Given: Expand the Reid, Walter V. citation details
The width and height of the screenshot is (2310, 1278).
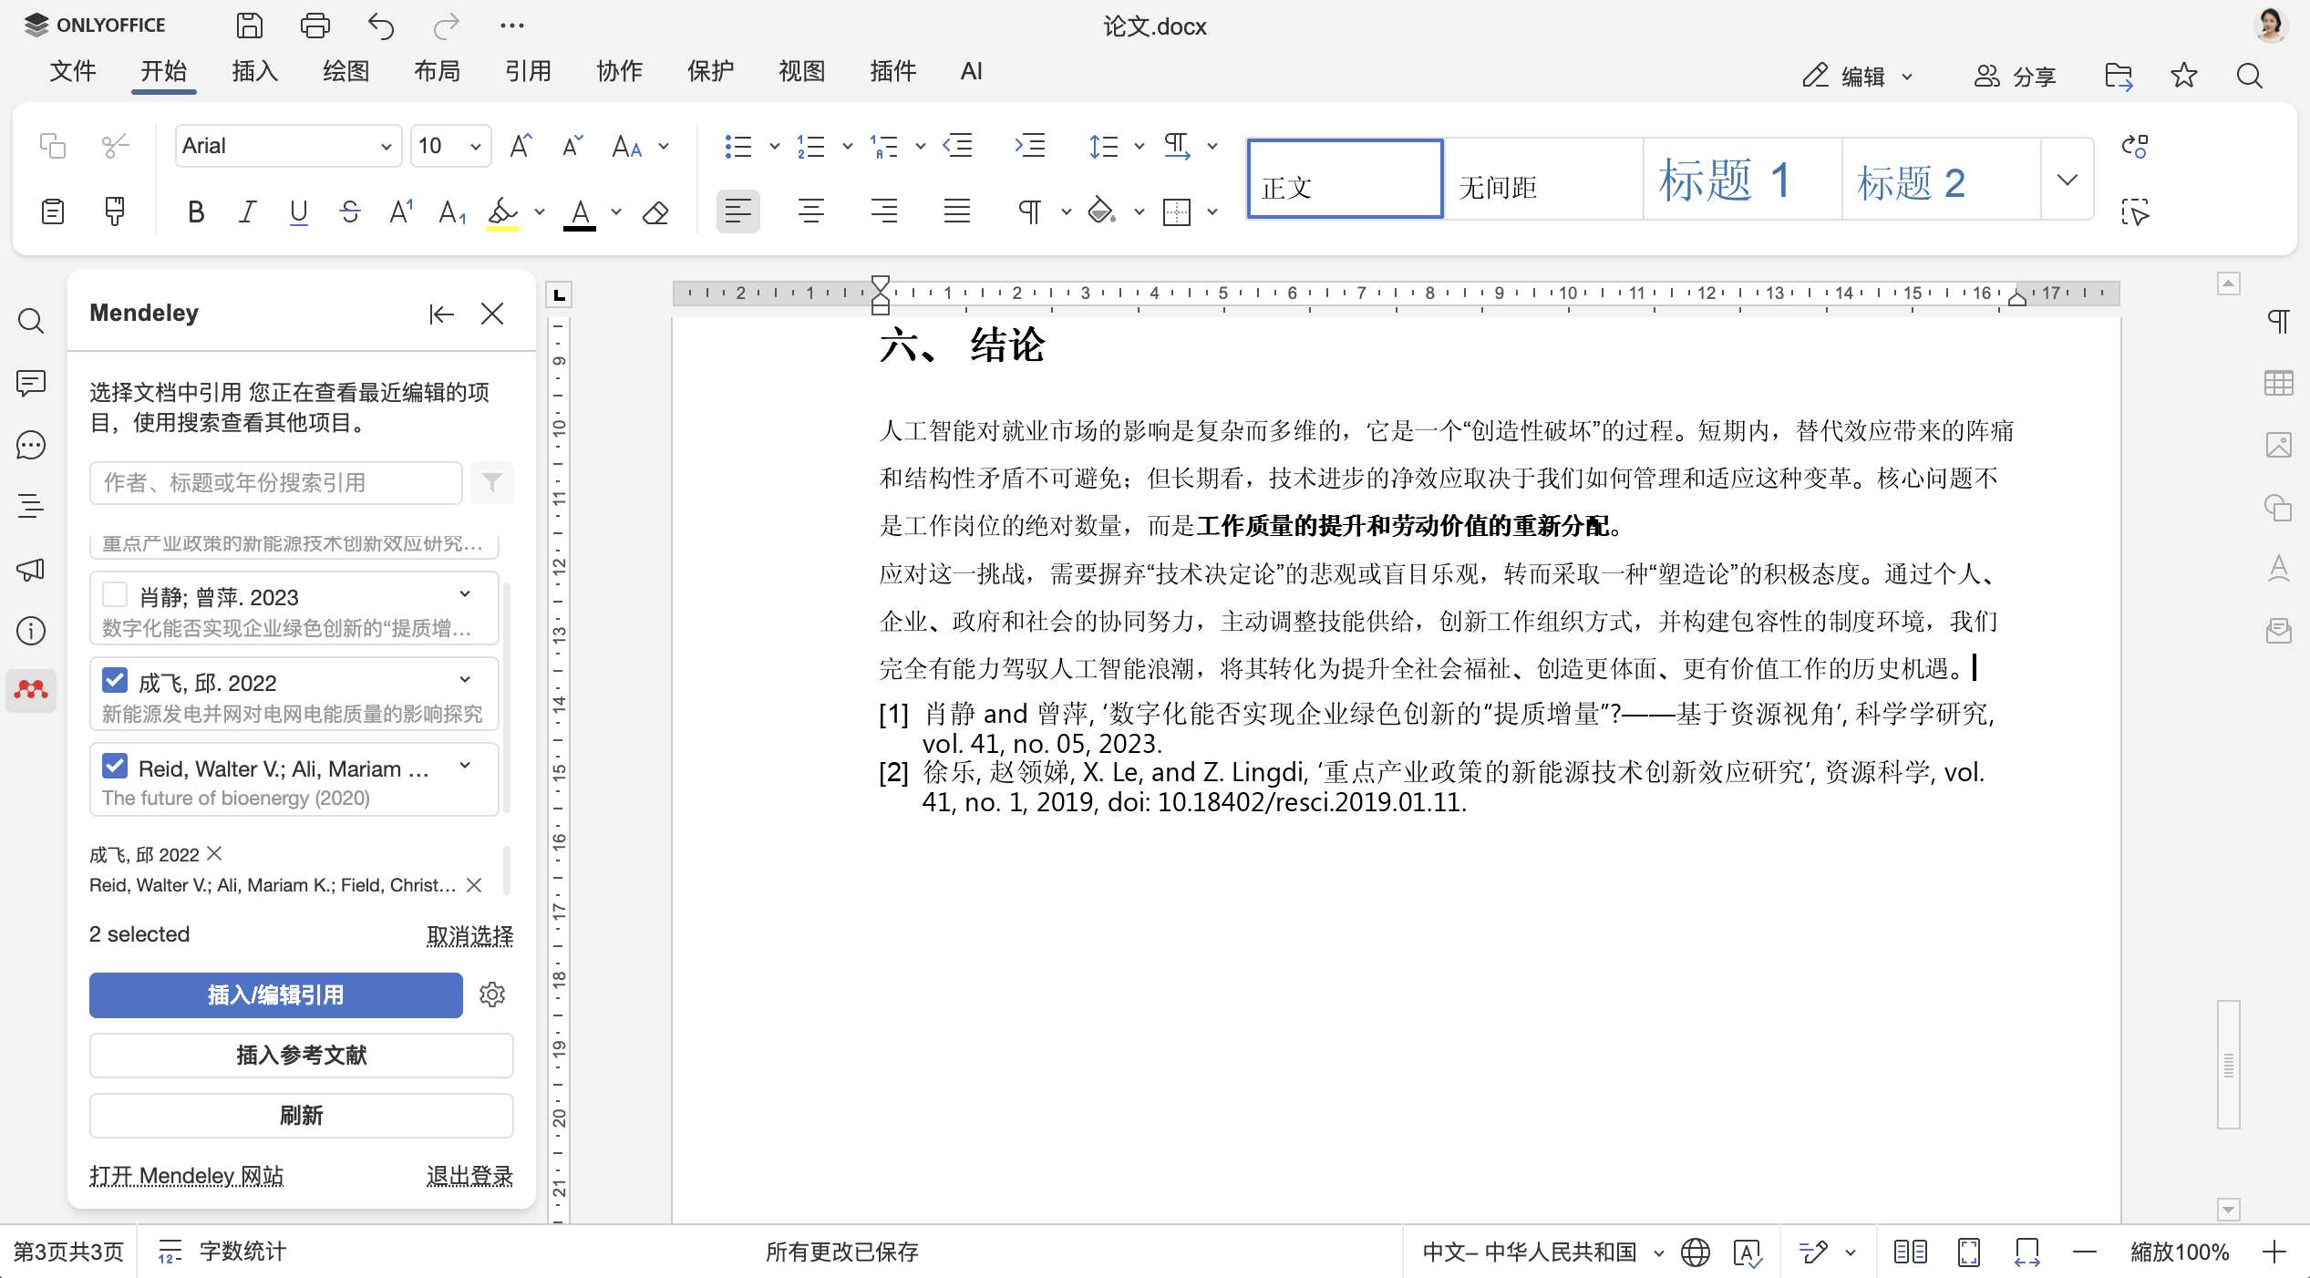Looking at the screenshot, I should point(465,766).
